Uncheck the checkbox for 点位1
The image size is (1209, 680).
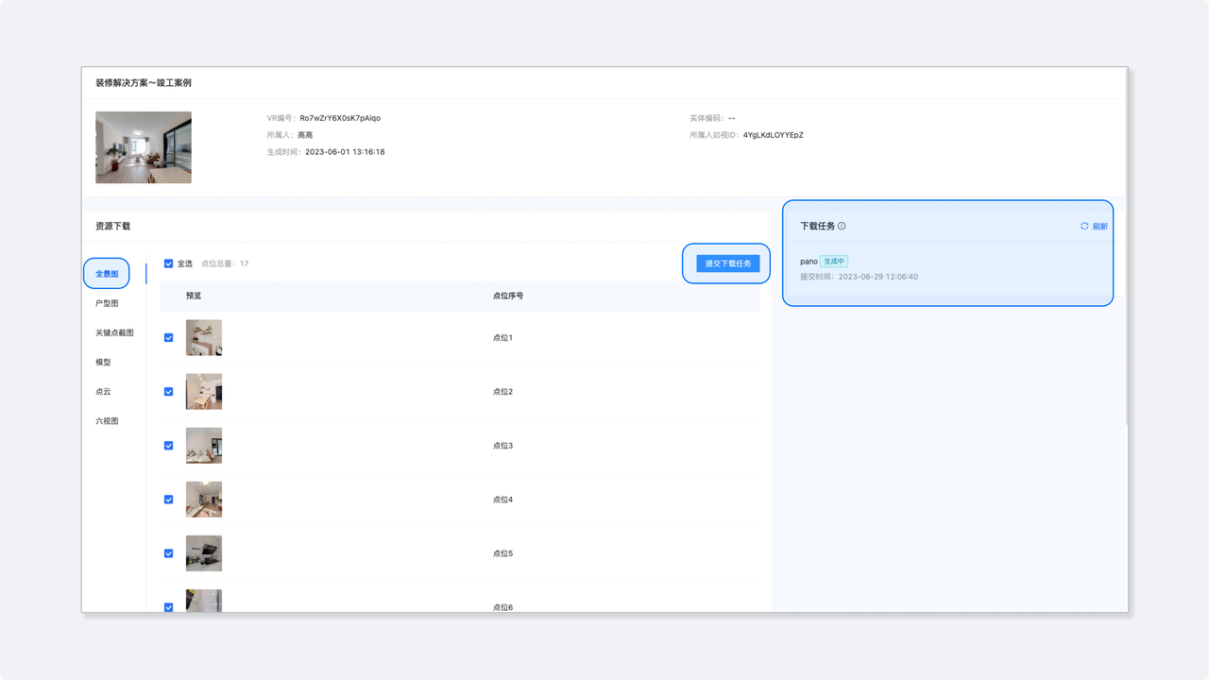point(169,337)
